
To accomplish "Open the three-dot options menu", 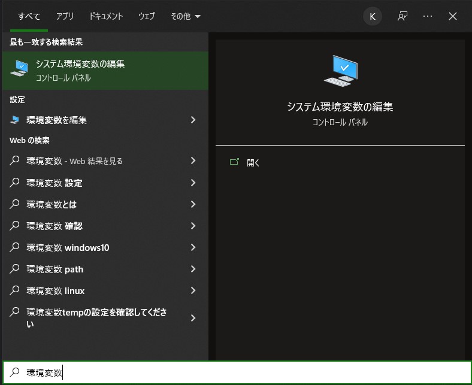I will click(428, 16).
